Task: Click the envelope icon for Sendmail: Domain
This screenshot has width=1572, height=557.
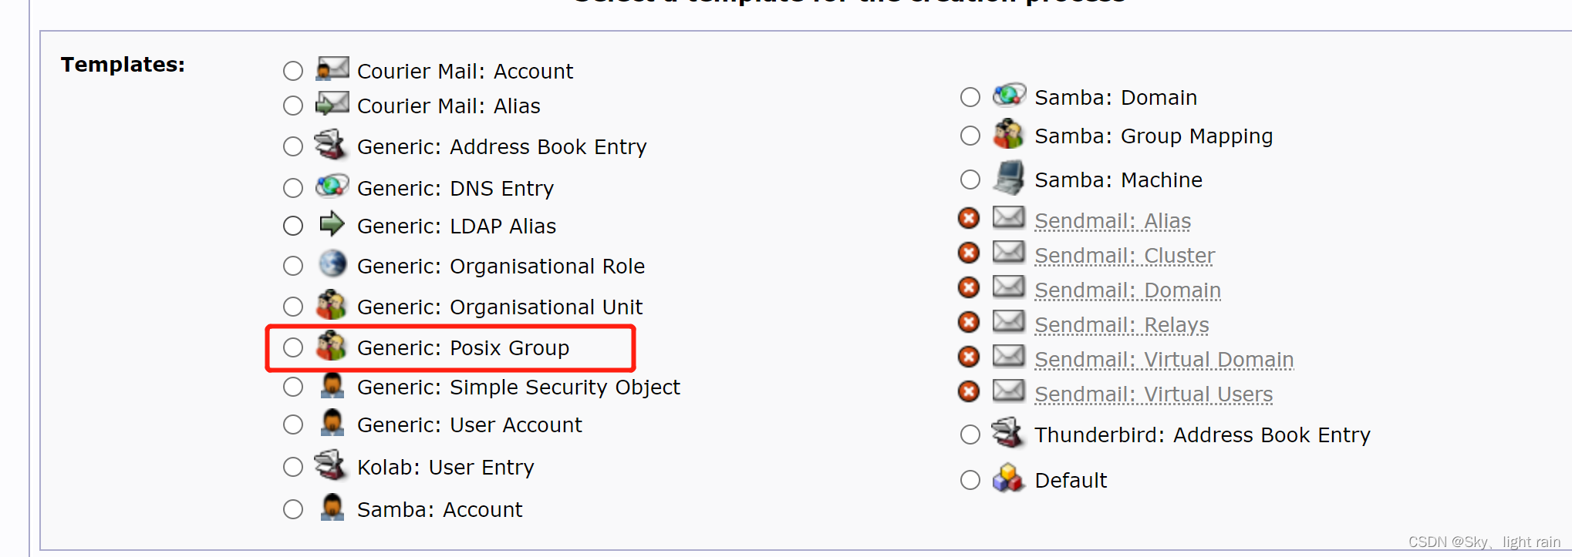Action: (x=1009, y=287)
